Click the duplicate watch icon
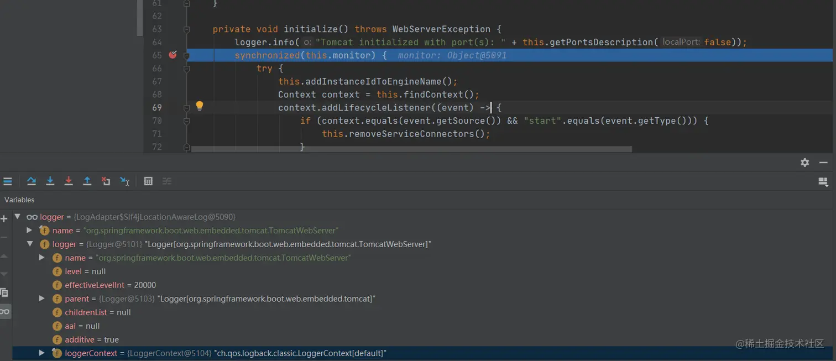836x361 pixels. (x=4, y=292)
